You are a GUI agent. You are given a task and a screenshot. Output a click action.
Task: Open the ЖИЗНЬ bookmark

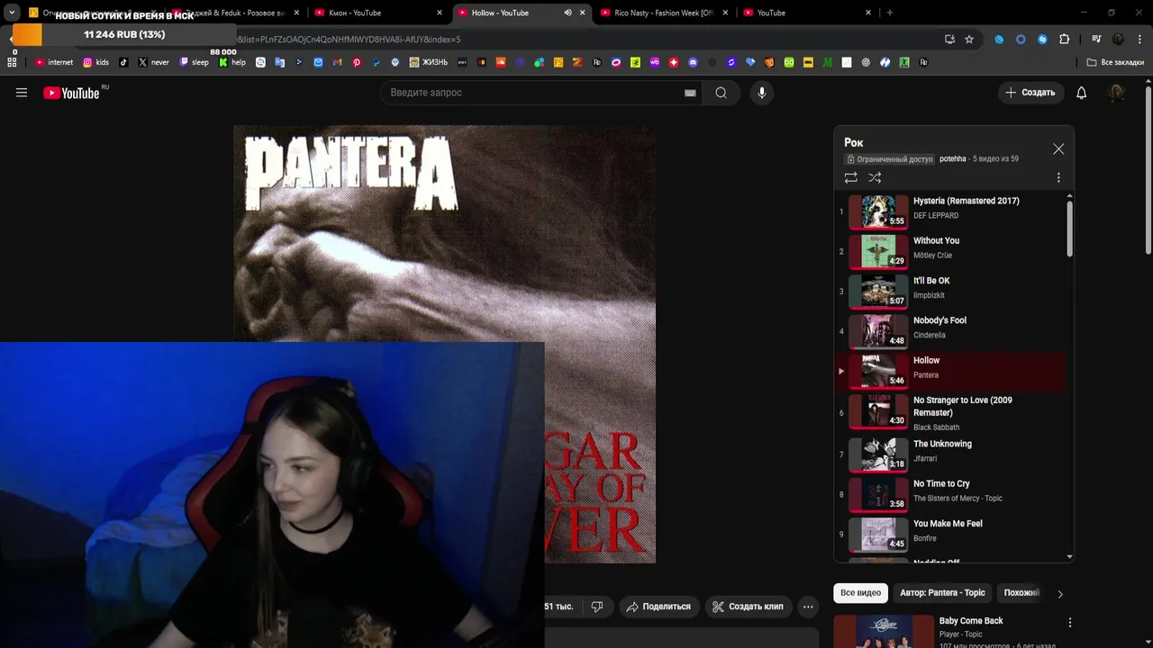428,62
